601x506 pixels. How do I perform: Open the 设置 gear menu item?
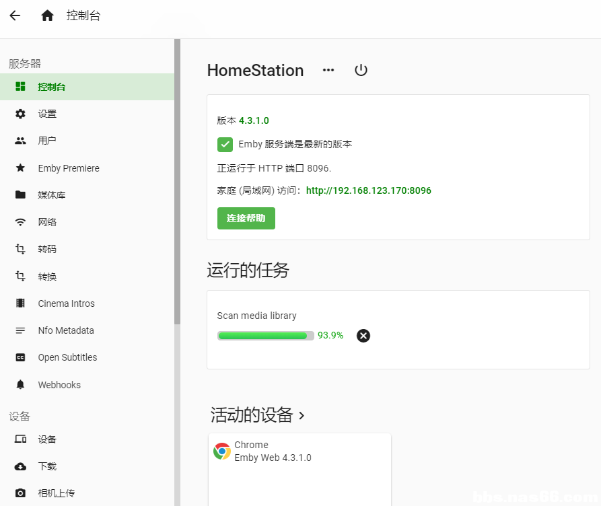[x=87, y=114]
